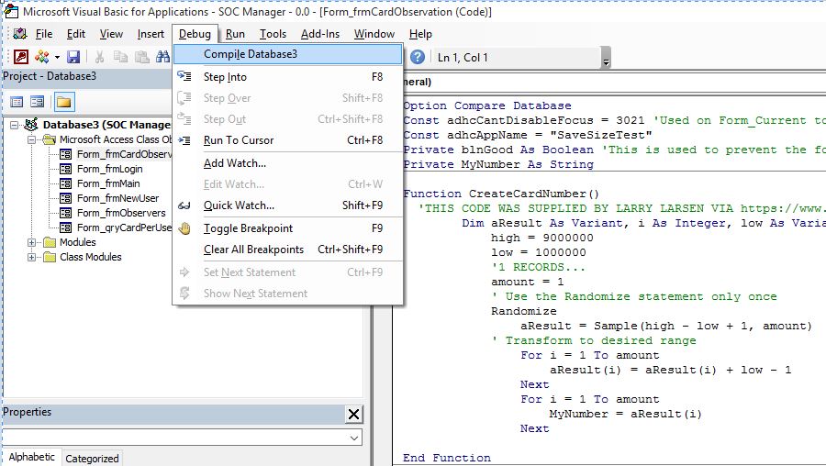The width and height of the screenshot is (826, 466).
Task: Choose Compile Database3 from Debug menu
Action: point(287,54)
